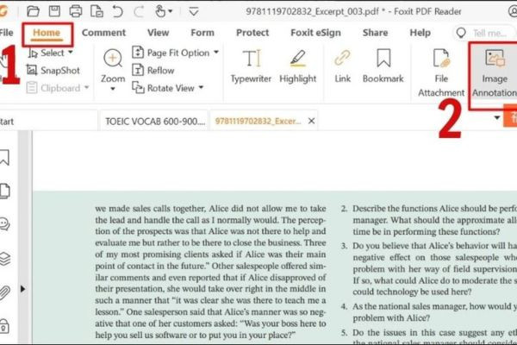This screenshot has height=345, width=517.
Task: Click the create PDF from file icon
Action: tap(97, 11)
